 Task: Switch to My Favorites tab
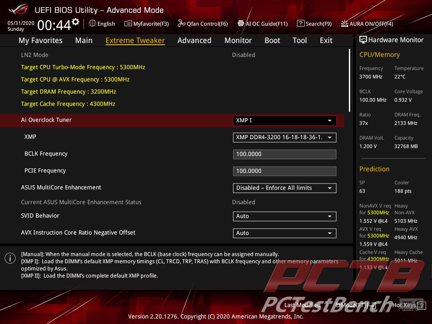(x=40, y=40)
